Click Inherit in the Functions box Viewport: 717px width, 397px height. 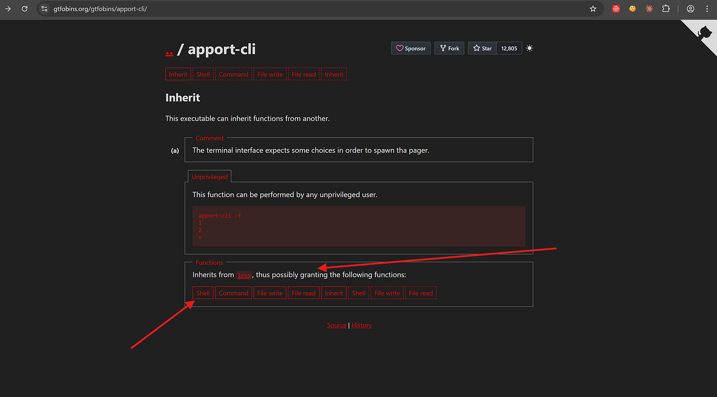334,293
